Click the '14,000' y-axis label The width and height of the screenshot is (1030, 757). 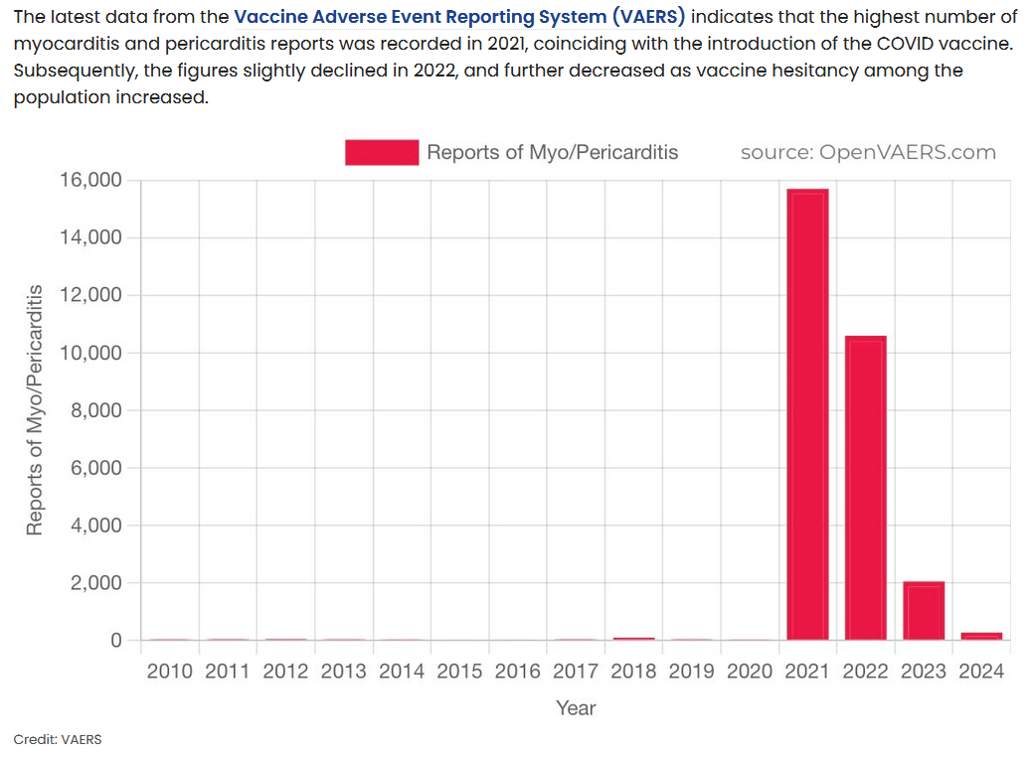tap(91, 237)
